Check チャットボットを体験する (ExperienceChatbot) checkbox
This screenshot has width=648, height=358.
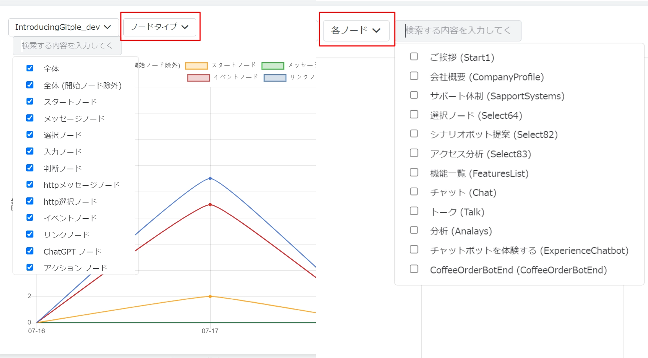[414, 249]
